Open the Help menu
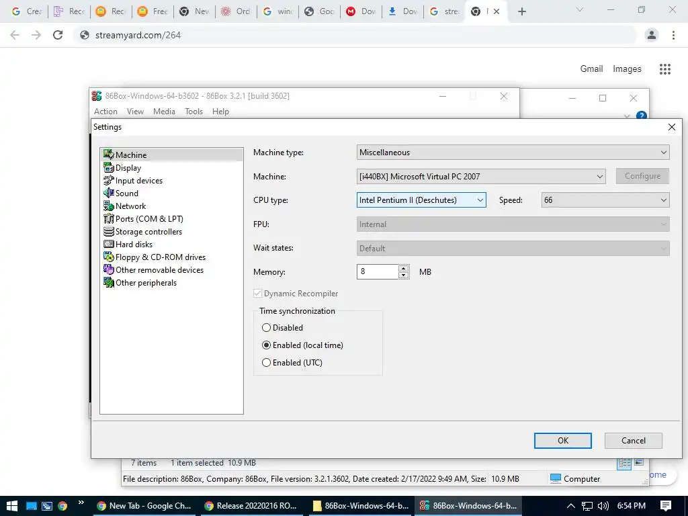This screenshot has width=688, height=516. 220,112
